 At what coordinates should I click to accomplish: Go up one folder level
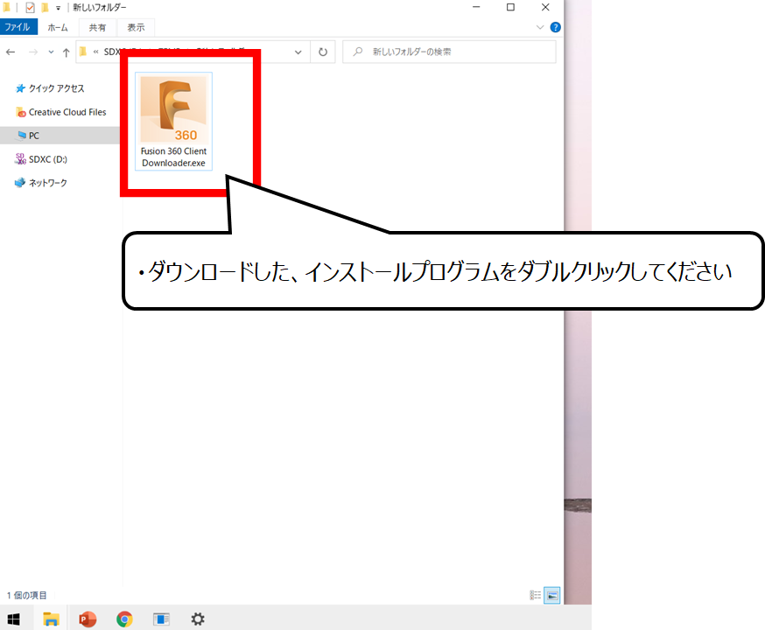point(67,52)
